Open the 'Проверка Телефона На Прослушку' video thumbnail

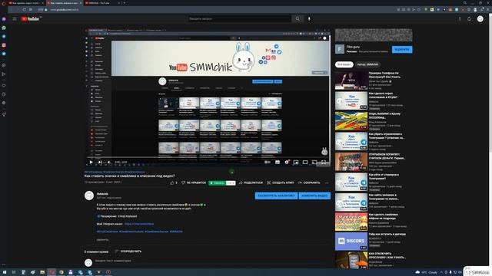pos(351,80)
